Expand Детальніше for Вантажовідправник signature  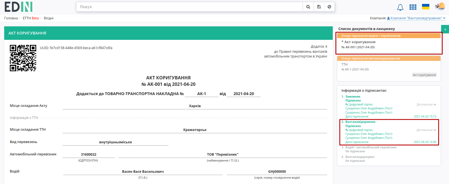[426, 130]
